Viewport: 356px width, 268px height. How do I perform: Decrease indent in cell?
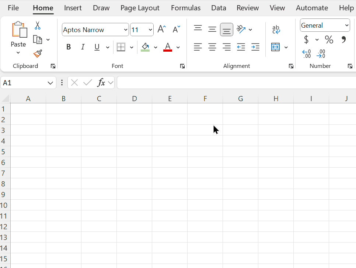click(241, 47)
